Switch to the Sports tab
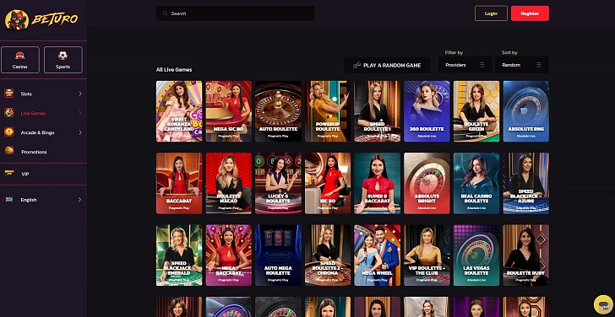Screen dimensions: 615x317 [63, 60]
